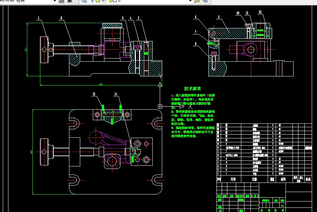The width and height of the screenshot is (317, 212).
Task: Click the 材料 column header in parts list
Action: pyautogui.click(x=283, y=179)
